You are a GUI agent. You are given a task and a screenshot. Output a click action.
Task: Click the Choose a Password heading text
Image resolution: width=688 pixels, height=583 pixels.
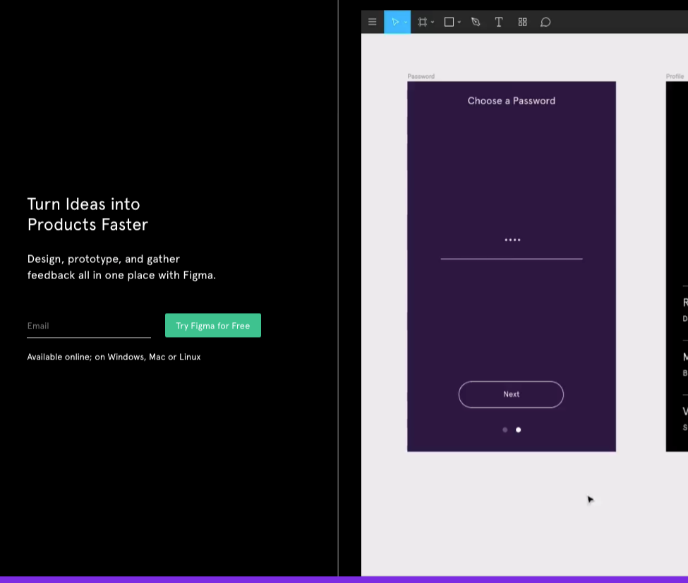[511, 101]
